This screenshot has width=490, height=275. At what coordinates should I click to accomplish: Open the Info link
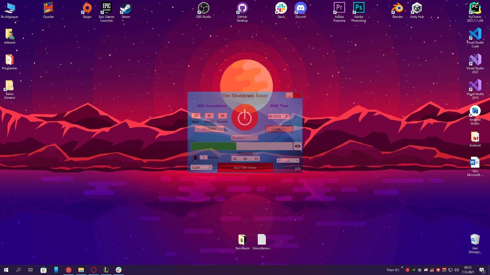pos(298,168)
